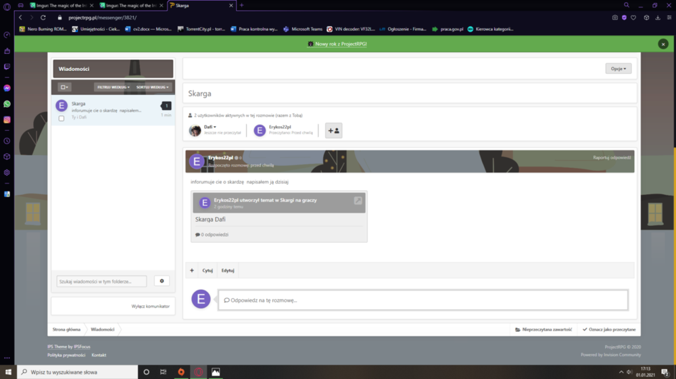
Task: Click the Szukaj wiadomości search field
Action: pos(101,281)
